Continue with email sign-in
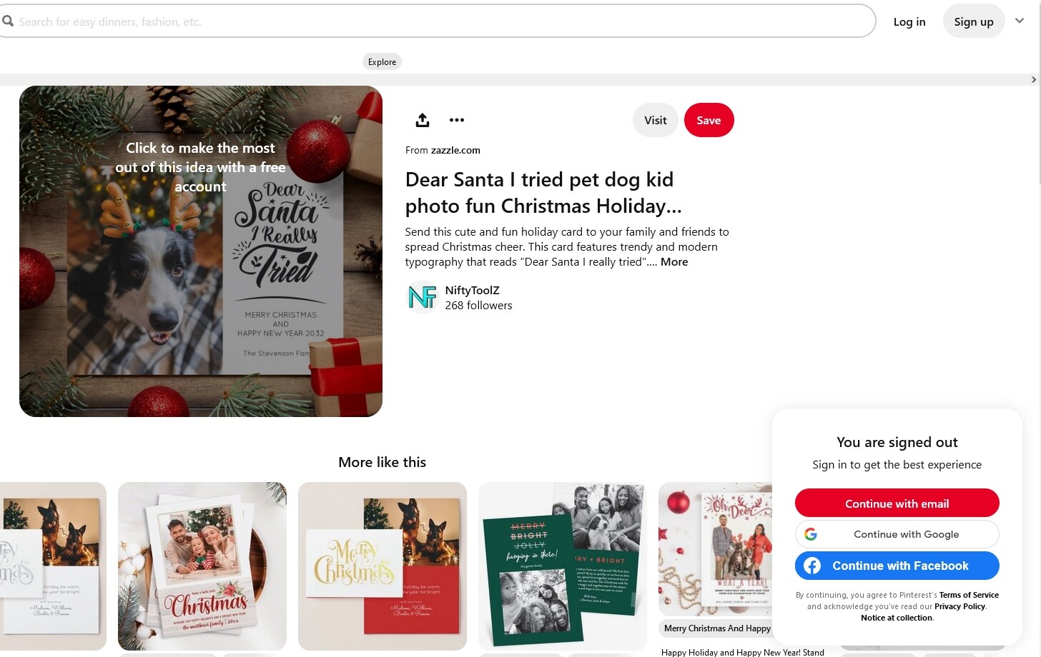Viewport: 1041px width, 657px height. click(x=897, y=503)
